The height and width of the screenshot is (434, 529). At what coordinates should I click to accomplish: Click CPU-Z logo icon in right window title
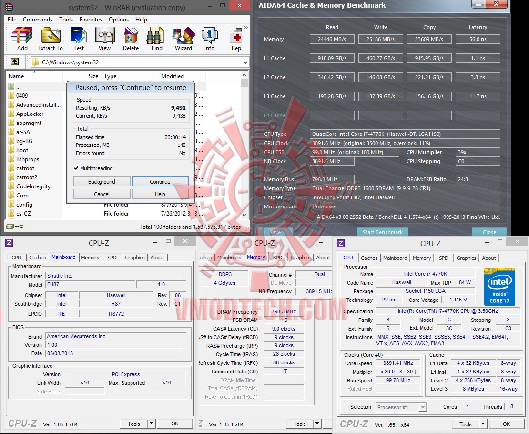[x=341, y=243]
